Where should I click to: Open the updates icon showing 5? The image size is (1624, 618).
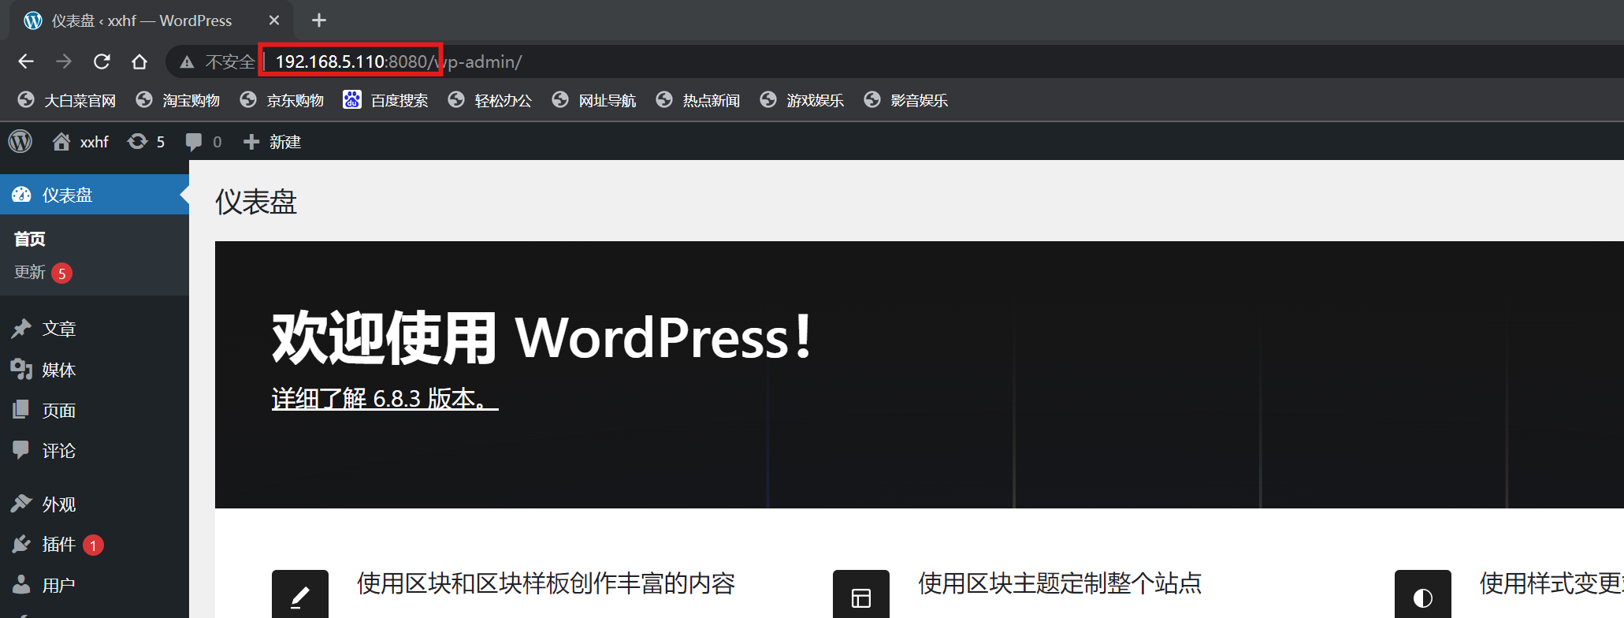tap(147, 142)
